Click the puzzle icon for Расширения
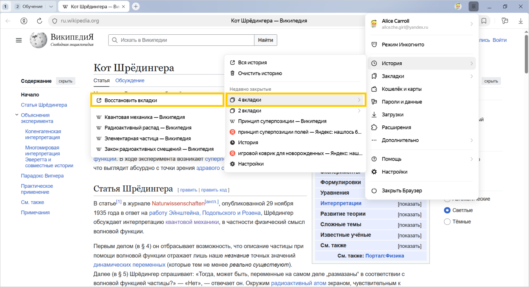 tap(374, 127)
